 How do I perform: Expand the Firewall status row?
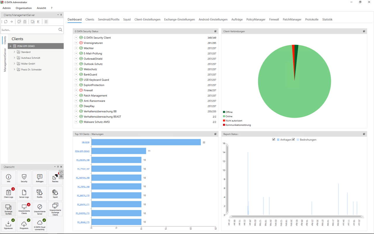coord(76,90)
